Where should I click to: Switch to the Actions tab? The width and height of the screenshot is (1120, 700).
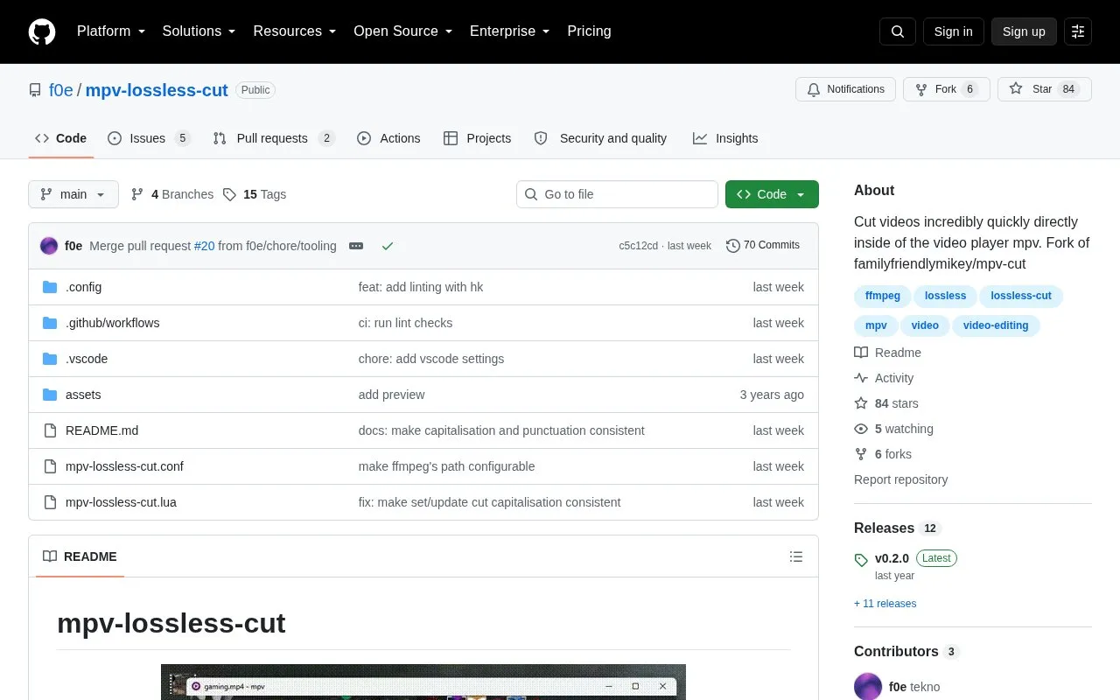coord(388,138)
